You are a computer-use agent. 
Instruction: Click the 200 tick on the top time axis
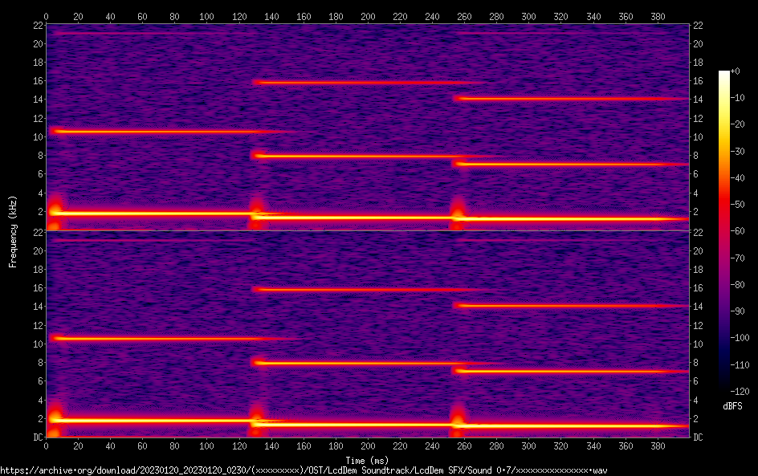tap(367, 15)
